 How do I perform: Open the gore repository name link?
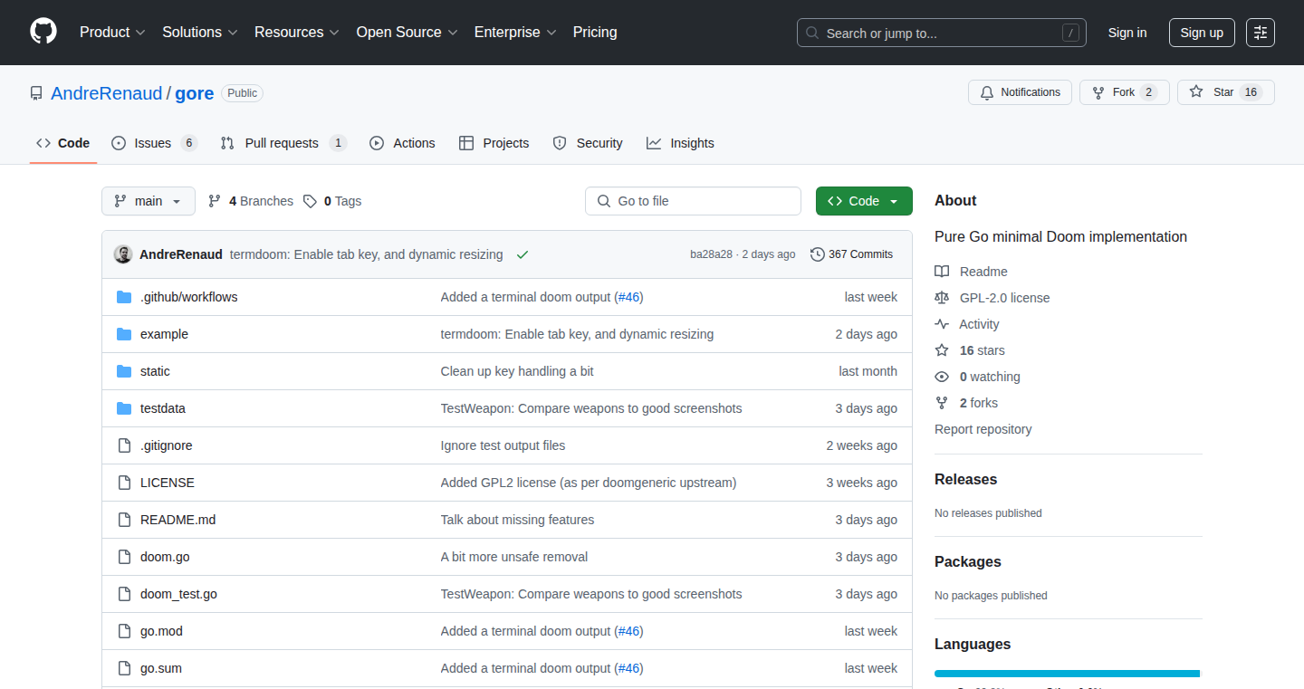click(194, 93)
